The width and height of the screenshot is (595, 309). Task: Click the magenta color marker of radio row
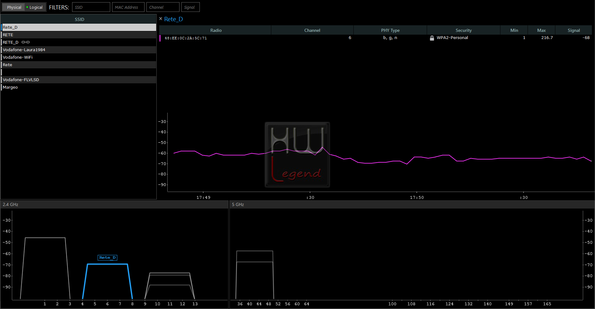coord(160,38)
